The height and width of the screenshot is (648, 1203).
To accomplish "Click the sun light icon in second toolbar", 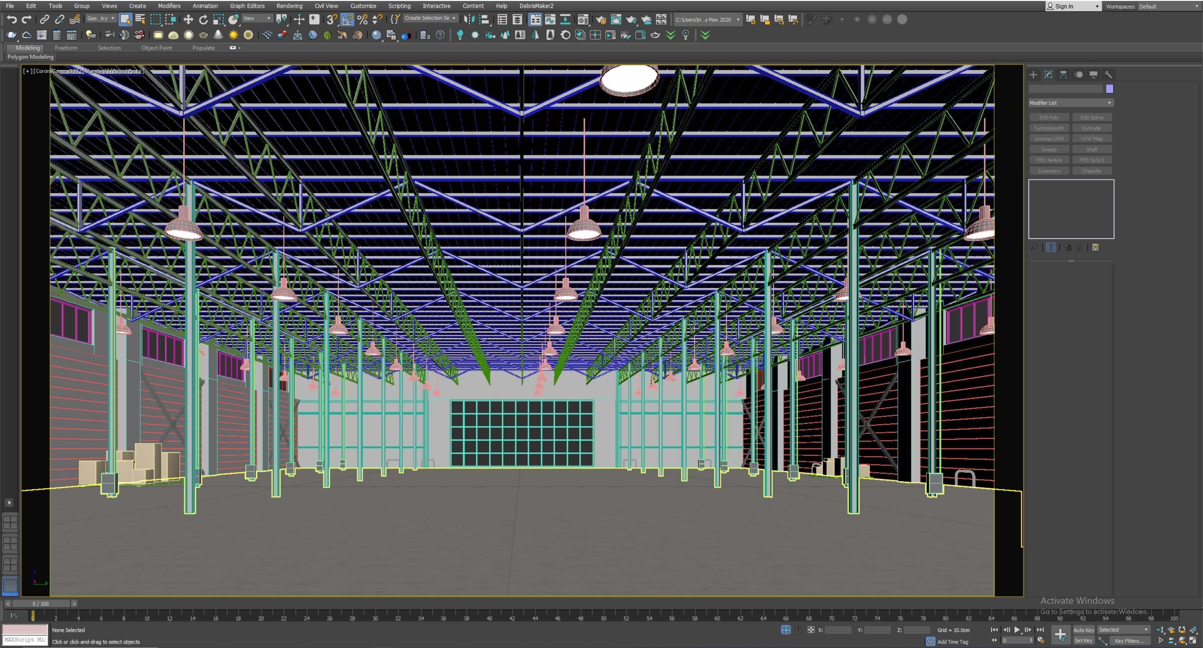I will click(233, 35).
